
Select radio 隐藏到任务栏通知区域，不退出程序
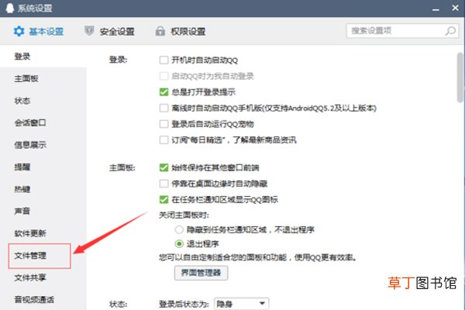(179, 229)
